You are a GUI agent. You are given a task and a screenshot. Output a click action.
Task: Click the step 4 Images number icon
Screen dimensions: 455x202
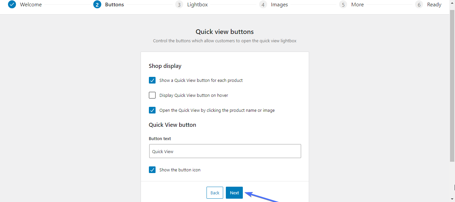pyautogui.click(x=263, y=5)
